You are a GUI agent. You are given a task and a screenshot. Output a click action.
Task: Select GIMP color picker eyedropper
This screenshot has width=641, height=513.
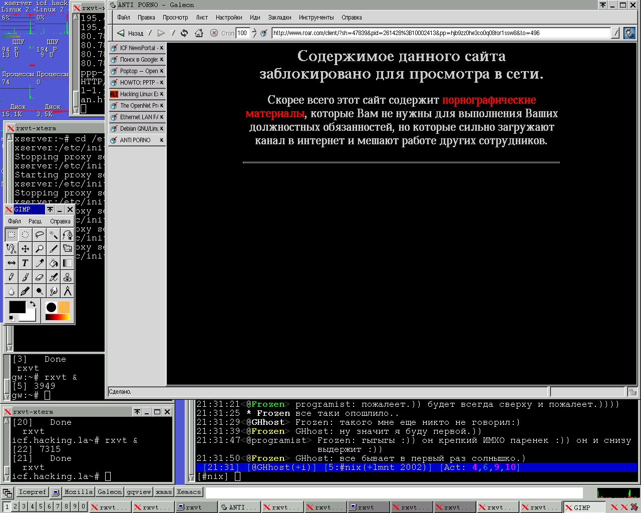39,263
